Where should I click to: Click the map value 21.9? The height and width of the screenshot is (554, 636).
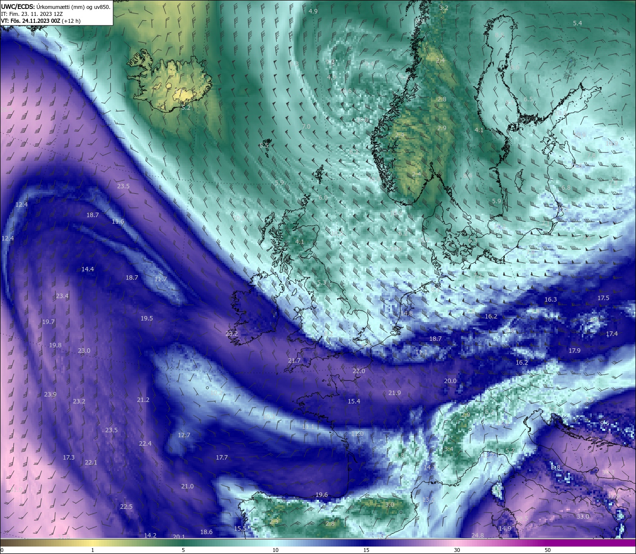395,393
